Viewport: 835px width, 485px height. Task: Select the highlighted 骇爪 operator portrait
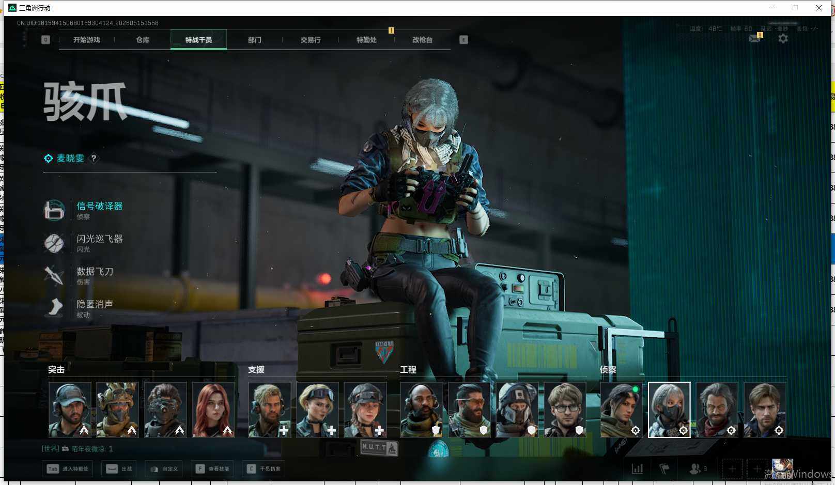(x=669, y=410)
